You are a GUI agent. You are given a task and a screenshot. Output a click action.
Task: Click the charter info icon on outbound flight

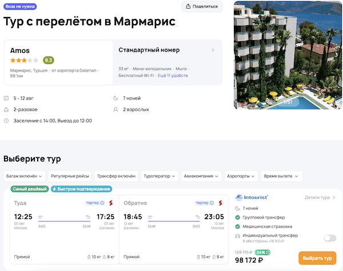(x=102, y=203)
